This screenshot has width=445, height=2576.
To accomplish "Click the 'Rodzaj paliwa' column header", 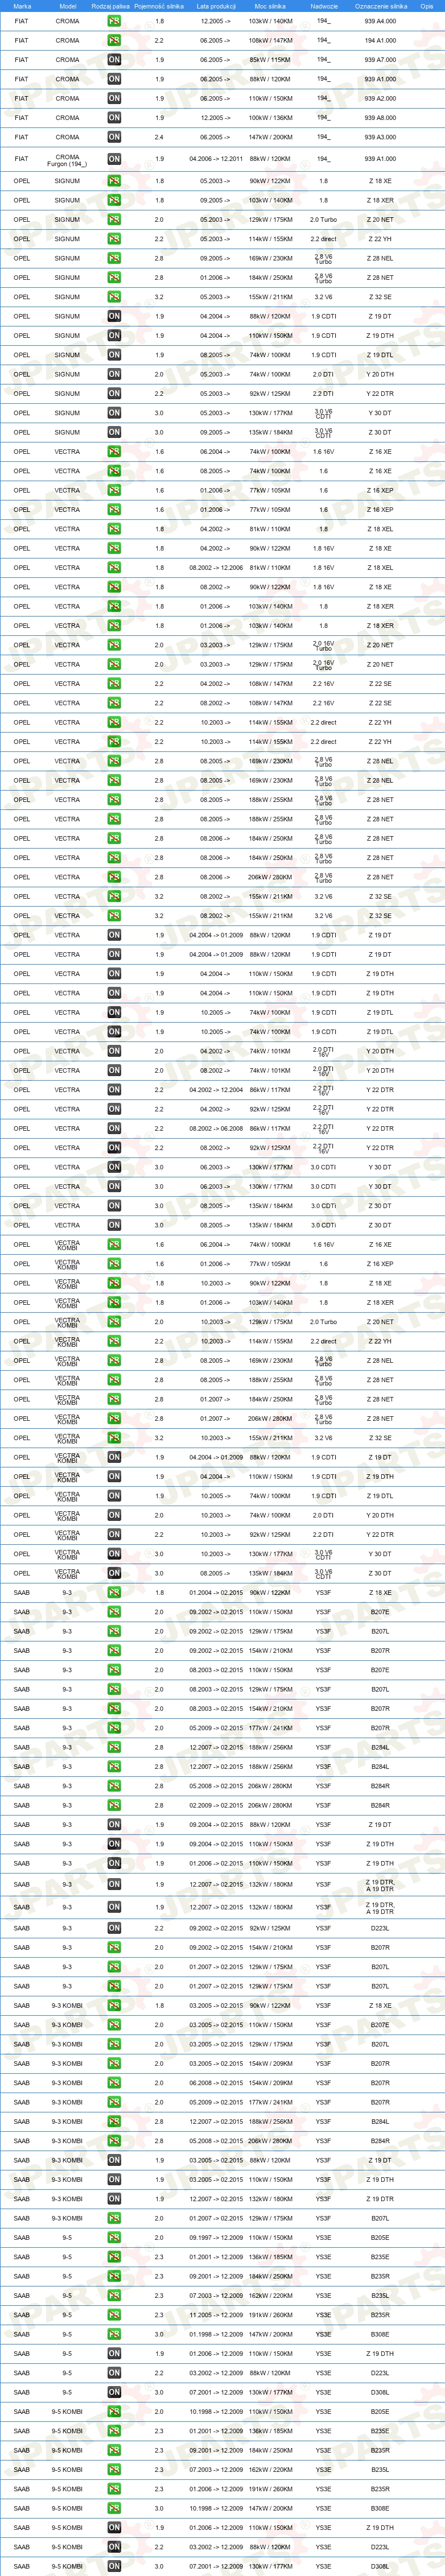I will coord(110,6).
